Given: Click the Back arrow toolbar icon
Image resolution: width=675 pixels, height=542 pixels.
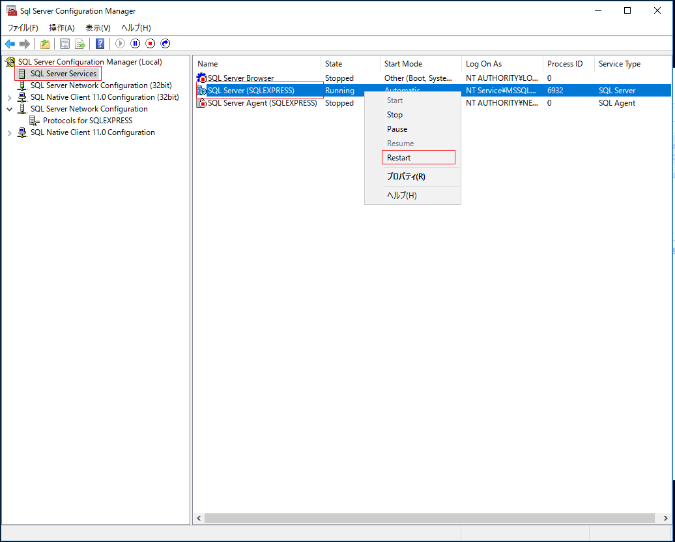Looking at the screenshot, I should pyautogui.click(x=10, y=44).
